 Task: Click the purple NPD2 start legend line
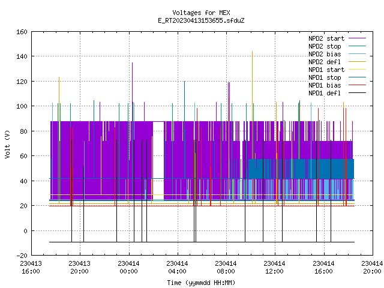(x=357, y=38)
